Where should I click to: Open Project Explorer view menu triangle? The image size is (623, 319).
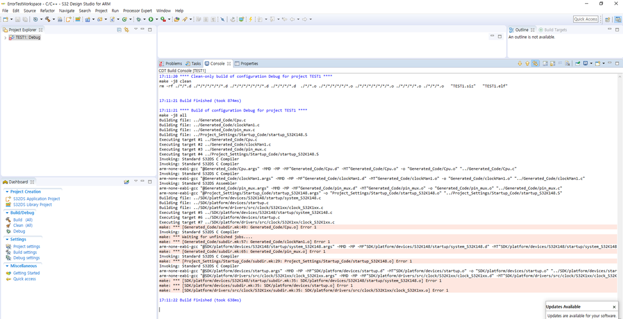click(x=135, y=29)
